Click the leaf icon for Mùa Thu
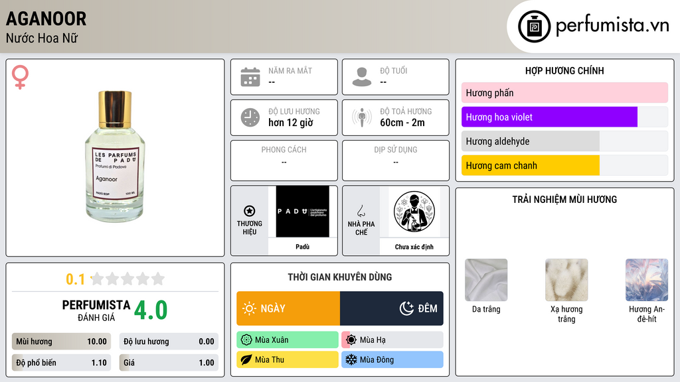Viewport: 680px width, 382px height. [246, 359]
